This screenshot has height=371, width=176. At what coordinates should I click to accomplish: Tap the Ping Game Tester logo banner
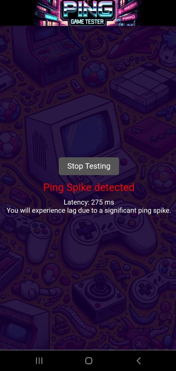coord(87,13)
